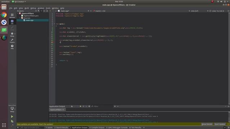Open the Edit menu
Viewport: 230px width, 129px height.
[15, 8]
